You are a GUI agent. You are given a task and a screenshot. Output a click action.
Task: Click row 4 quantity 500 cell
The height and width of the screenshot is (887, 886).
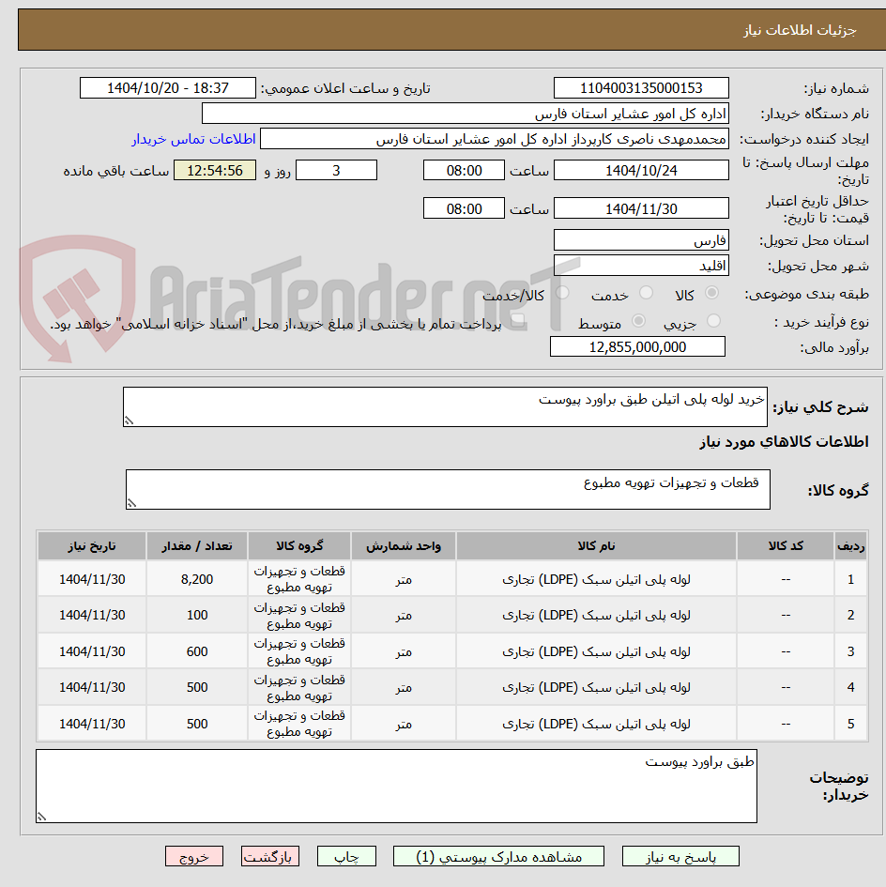(x=197, y=687)
